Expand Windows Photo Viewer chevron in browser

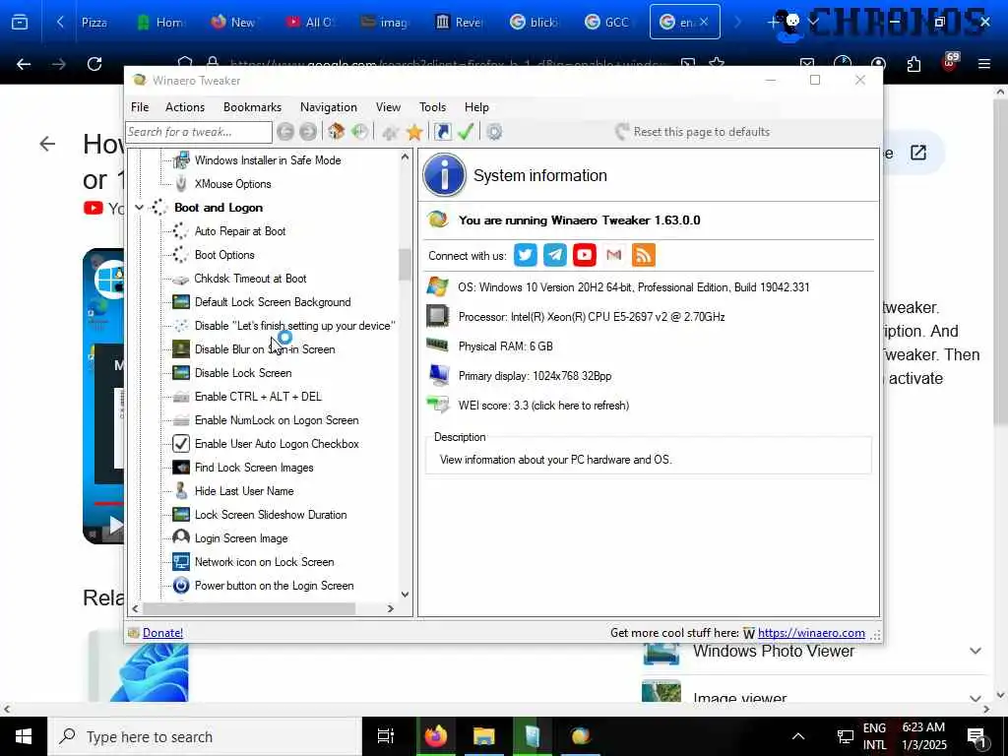(x=976, y=652)
